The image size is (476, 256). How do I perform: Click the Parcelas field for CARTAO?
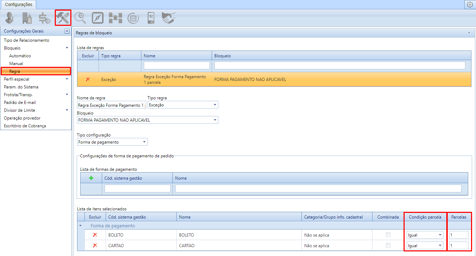[459, 245]
